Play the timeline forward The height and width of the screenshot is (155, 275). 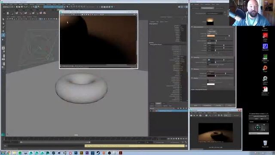(179, 139)
